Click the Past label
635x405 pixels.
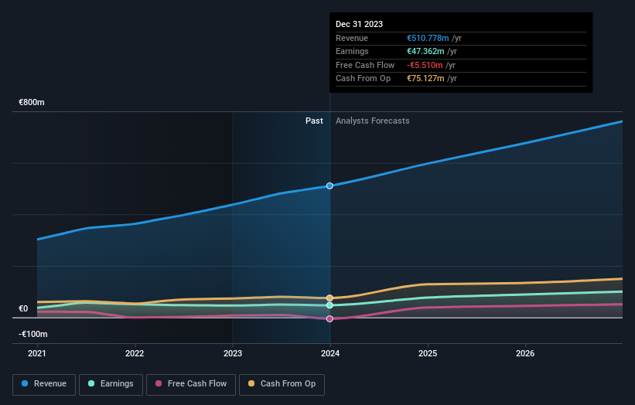tap(314, 121)
